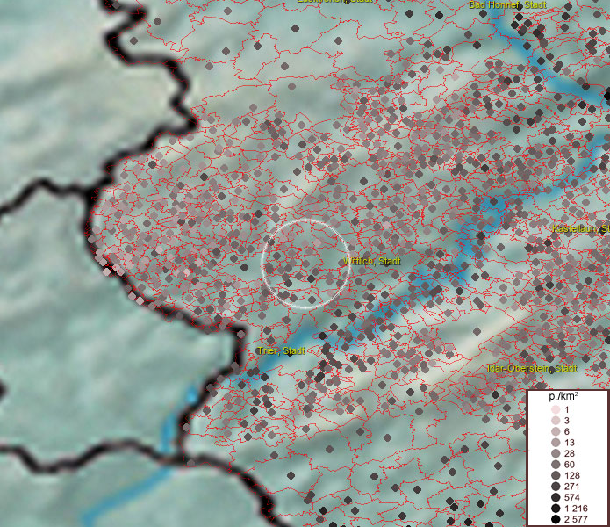Select the legend swatch for density 1
The width and height of the screenshot is (610, 527).
pos(556,409)
